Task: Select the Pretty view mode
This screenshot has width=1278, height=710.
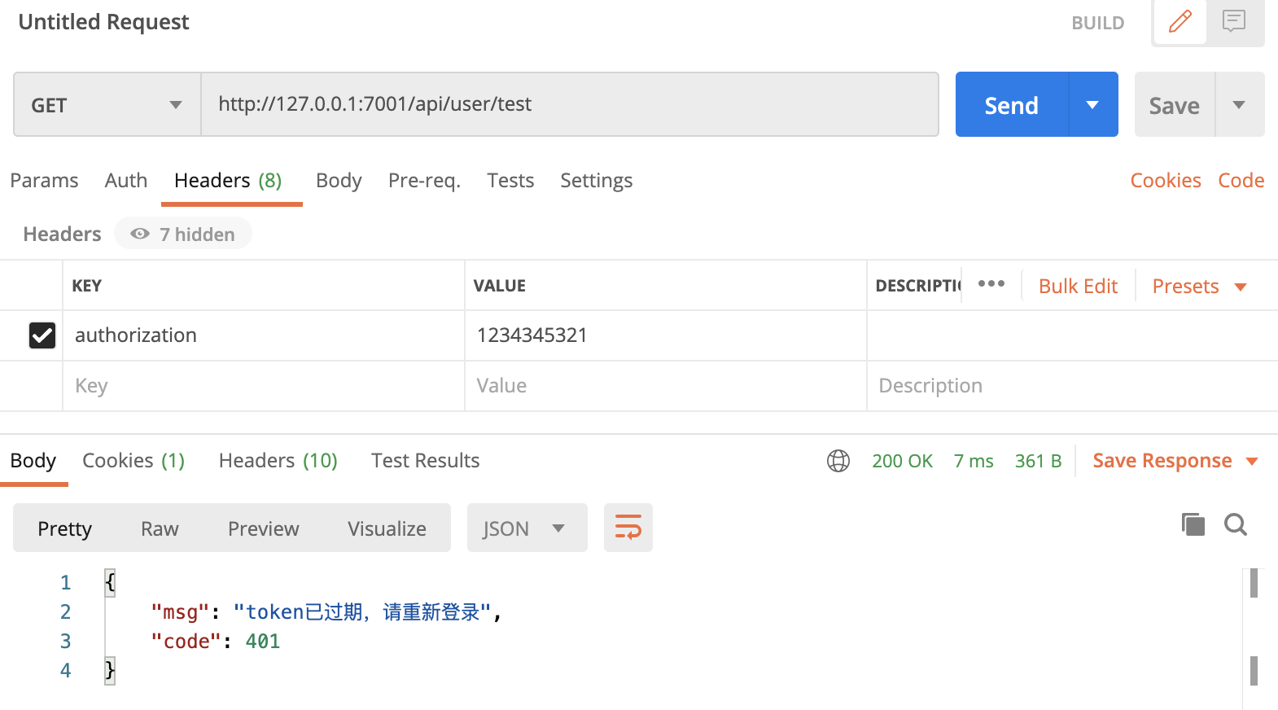Action: point(64,528)
